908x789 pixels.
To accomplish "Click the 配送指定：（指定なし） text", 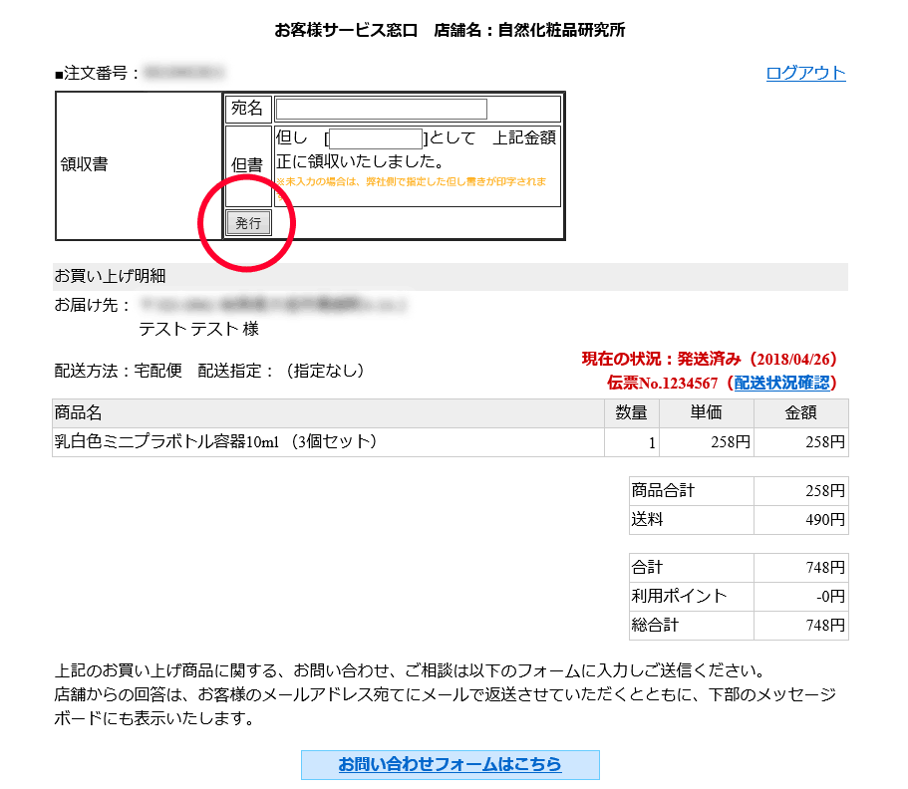I will pos(281,371).
